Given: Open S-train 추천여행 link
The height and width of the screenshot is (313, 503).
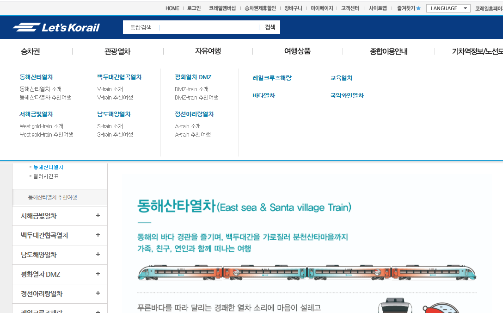Looking at the screenshot, I should pos(115,135).
